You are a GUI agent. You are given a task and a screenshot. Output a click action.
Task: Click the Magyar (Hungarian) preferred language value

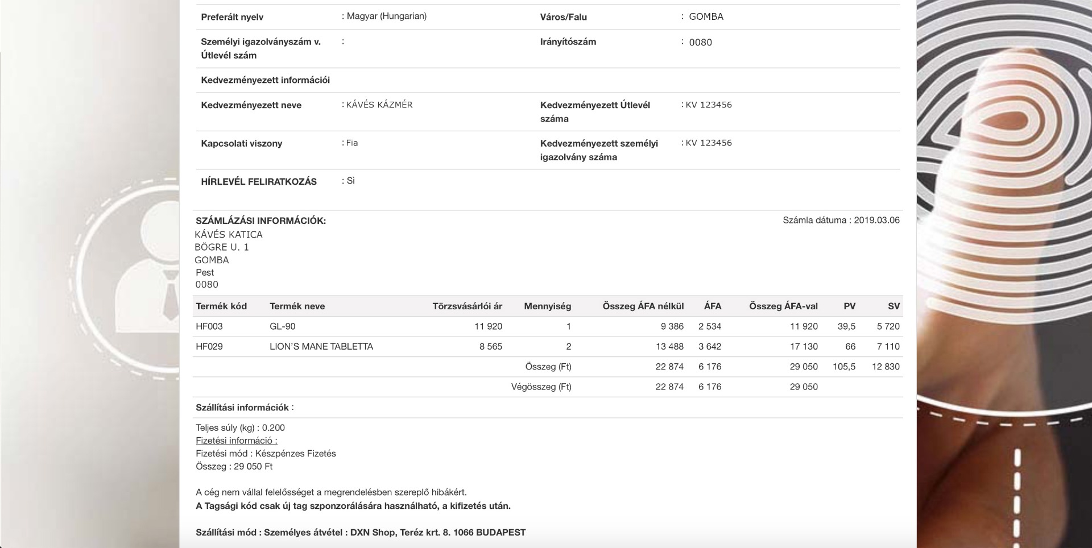[x=387, y=16]
